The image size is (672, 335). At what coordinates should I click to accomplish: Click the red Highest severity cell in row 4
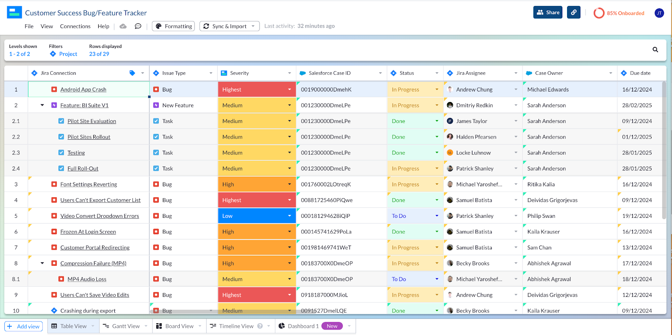pos(257,200)
